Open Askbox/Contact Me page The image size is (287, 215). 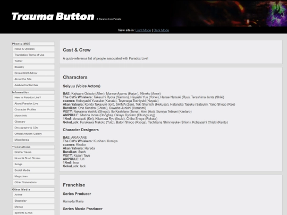click(x=33, y=85)
